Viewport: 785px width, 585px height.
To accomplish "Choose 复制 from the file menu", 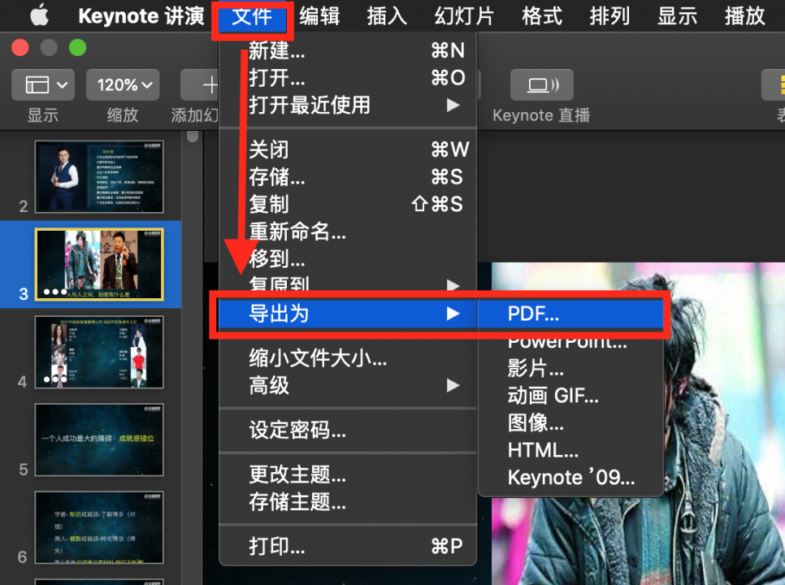I will [x=348, y=204].
